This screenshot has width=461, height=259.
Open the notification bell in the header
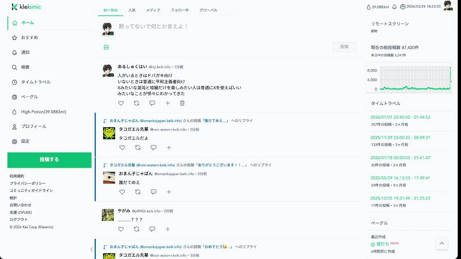[x=394, y=7]
